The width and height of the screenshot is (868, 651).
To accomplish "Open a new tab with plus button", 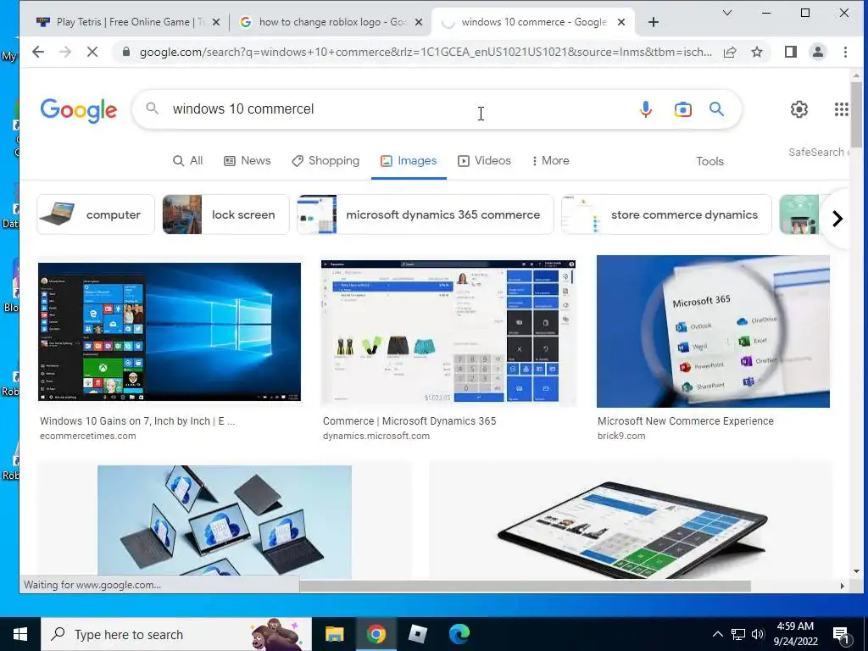I will [x=654, y=22].
